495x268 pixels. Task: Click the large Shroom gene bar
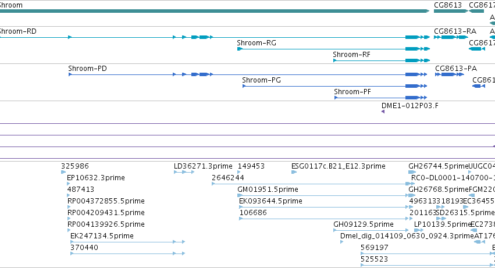215,11
